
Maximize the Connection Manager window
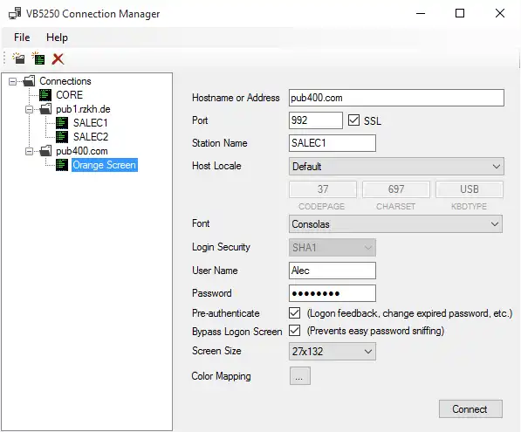(460, 13)
